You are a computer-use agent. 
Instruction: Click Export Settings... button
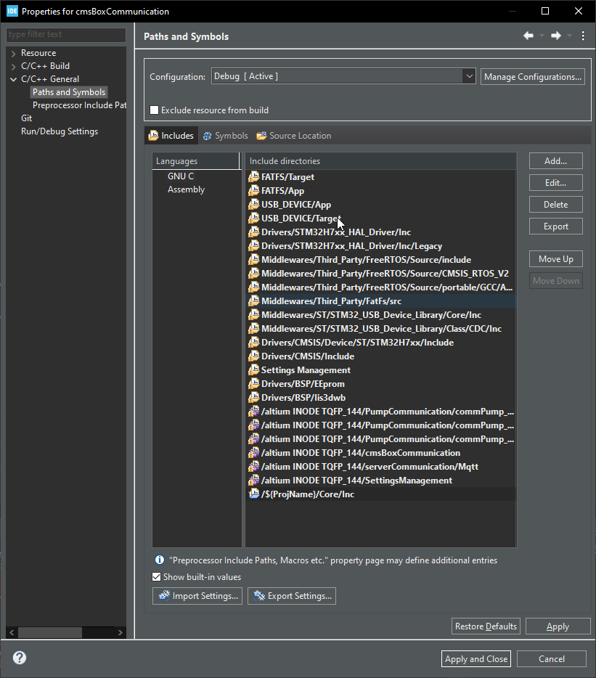292,595
